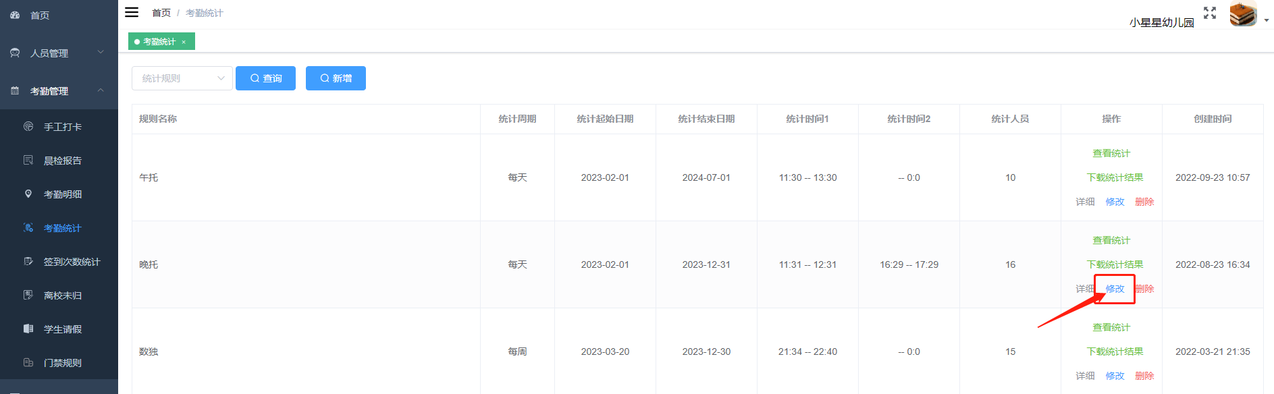Open 晨检报告 via its sidebar icon

28,160
